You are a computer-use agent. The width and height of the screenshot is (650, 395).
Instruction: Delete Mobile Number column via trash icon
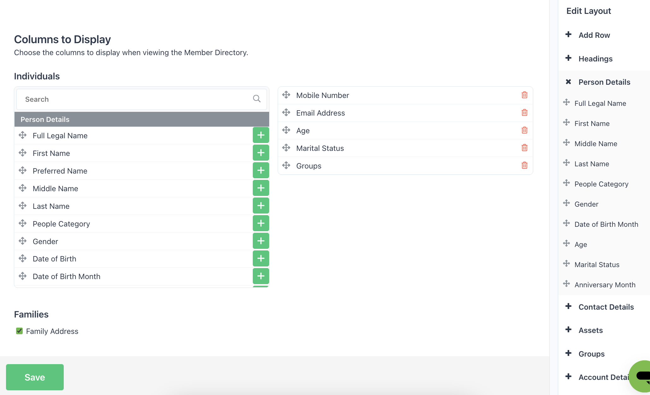[x=524, y=95]
